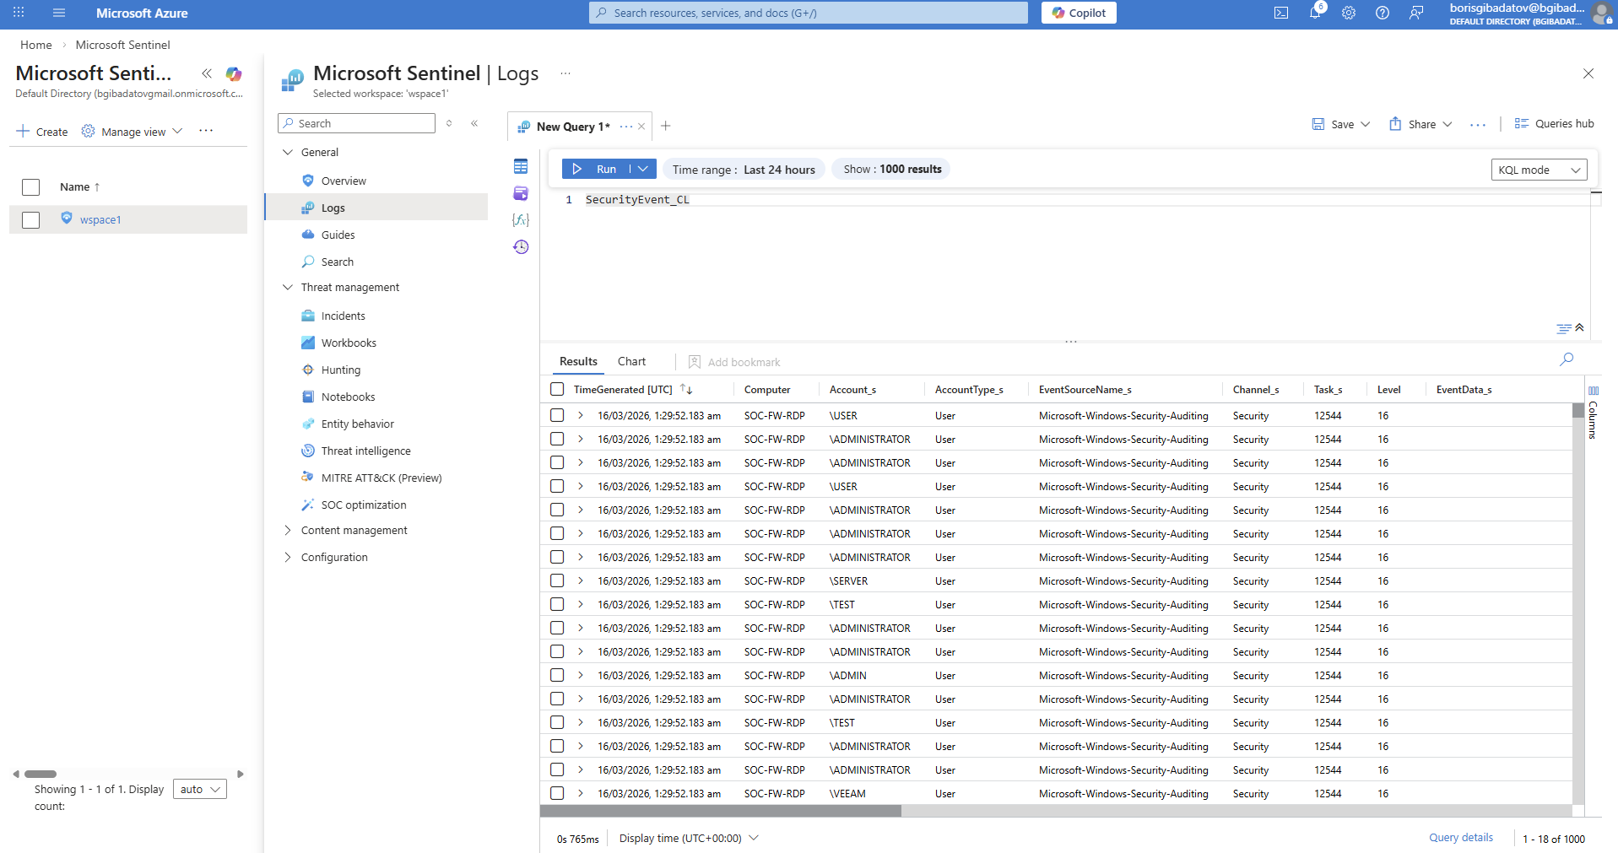Viewport: 1618px width, 853px height.
Task: Open the Tables panel icon in query sidebar
Action: coord(521,166)
